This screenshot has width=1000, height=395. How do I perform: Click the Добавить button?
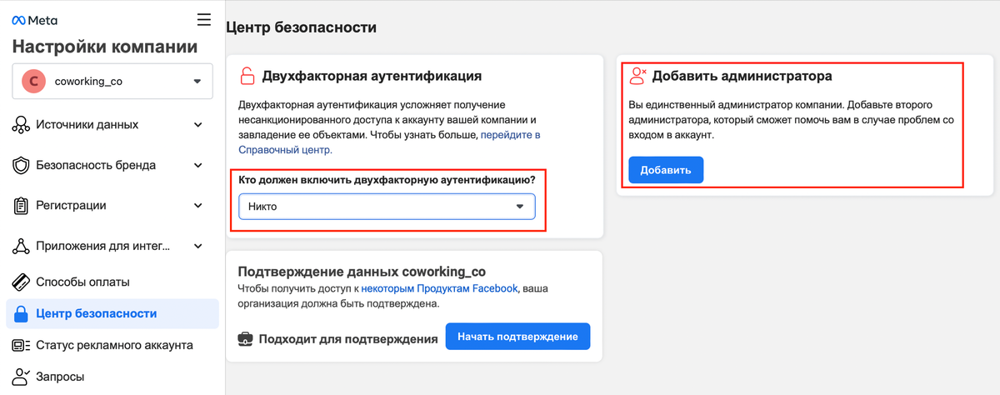(x=666, y=170)
